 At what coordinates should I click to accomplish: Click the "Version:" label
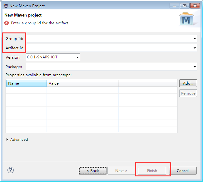13,57
